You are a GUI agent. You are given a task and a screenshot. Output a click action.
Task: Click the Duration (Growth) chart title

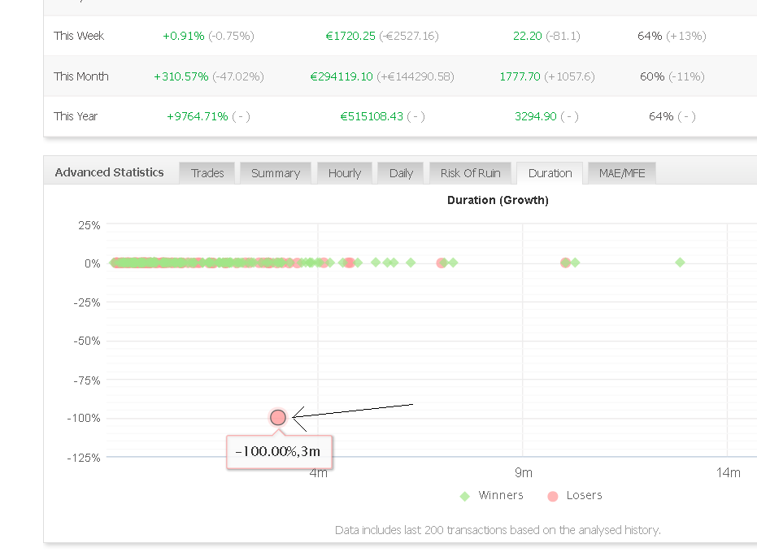click(x=498, y=200)
